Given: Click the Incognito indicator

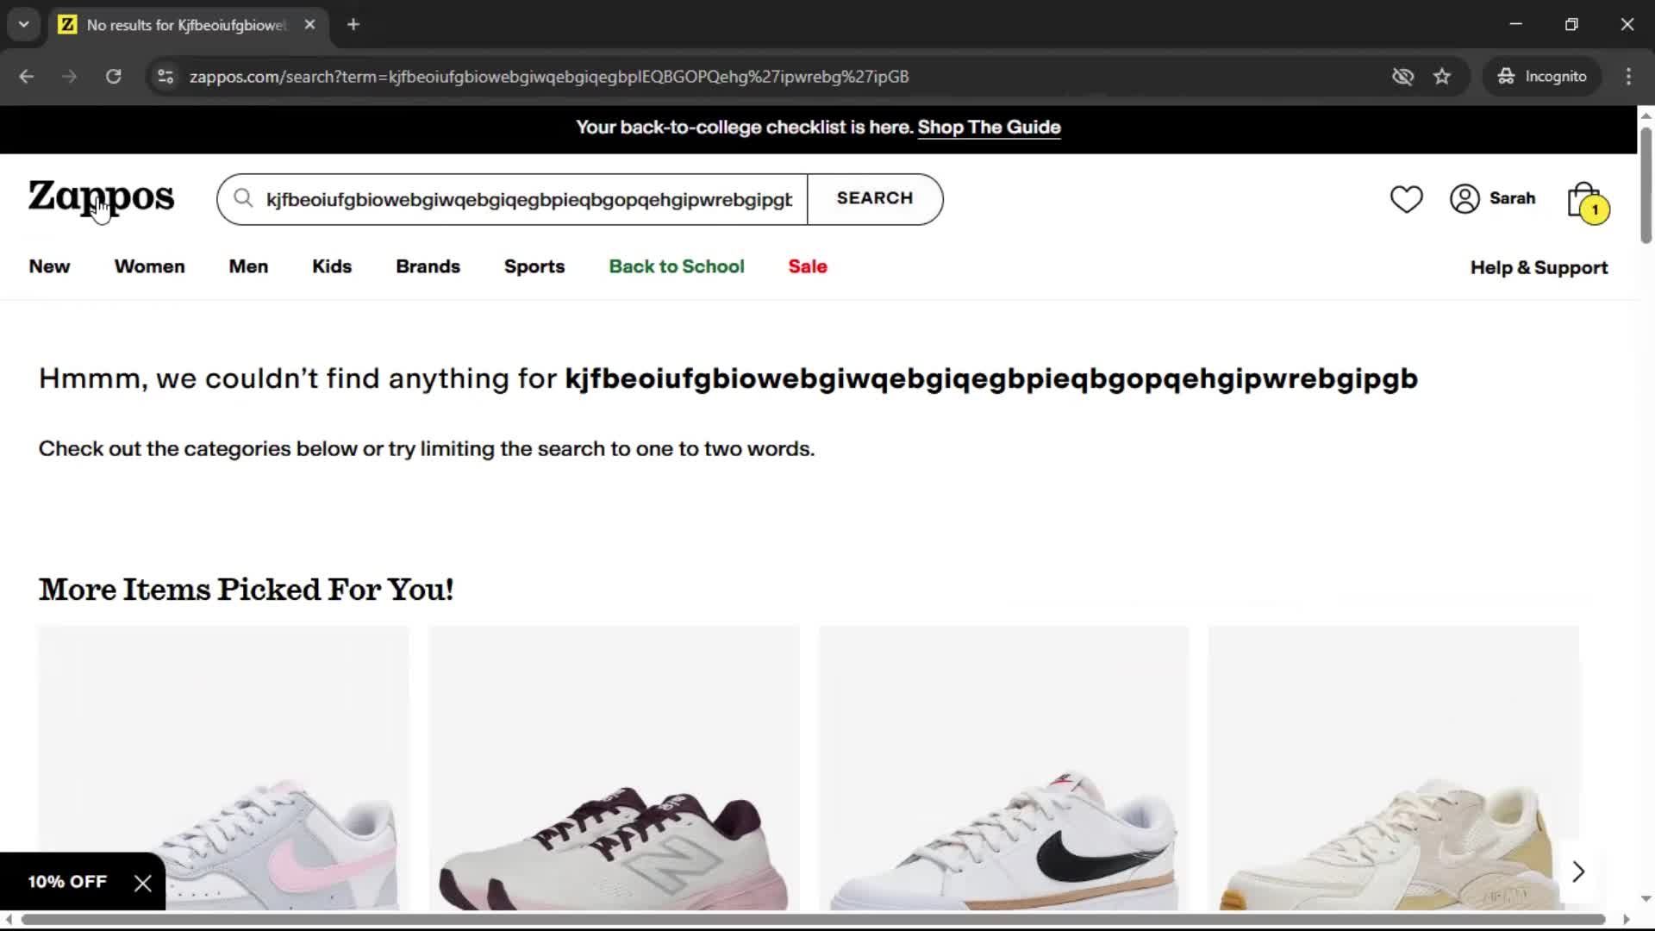Looking at the screenshot, I should point(1542,77).
